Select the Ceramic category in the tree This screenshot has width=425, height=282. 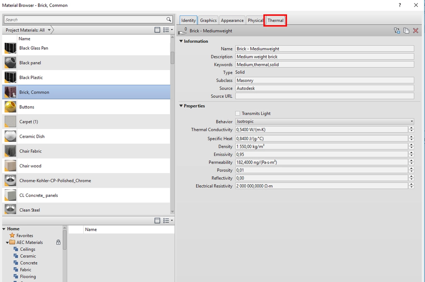coord(28,256)
